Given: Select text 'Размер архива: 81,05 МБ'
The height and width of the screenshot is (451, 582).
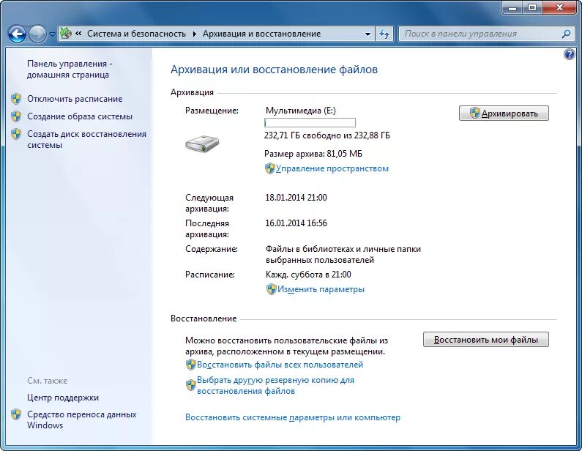Looking at the screenshot, I should click(x=313, y=153).
